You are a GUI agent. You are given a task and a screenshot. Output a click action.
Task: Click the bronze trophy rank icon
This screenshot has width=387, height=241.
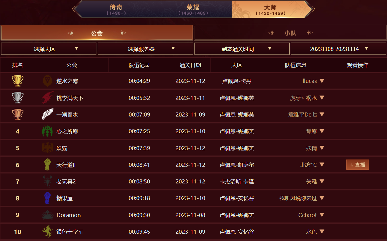coord(17,115)
